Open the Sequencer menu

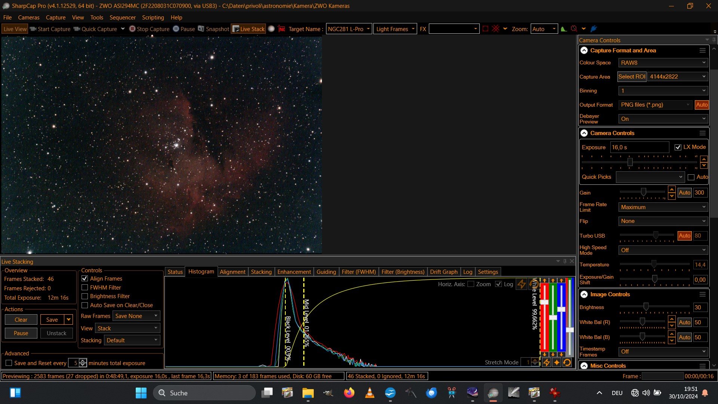click(x=122, y=18)
